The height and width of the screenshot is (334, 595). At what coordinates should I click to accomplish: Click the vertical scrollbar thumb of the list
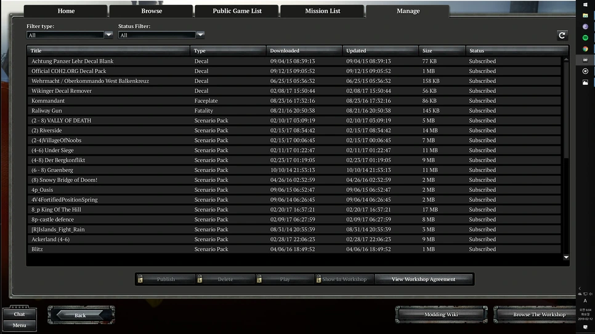(x=566, y=110)
